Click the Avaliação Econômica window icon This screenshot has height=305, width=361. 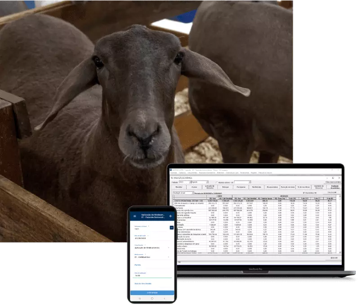coord(172,178)
